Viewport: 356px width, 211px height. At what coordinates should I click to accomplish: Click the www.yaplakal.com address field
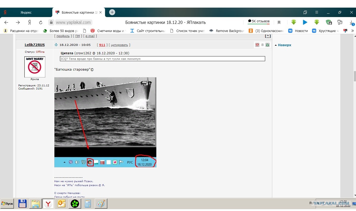(x=73, y=23)
